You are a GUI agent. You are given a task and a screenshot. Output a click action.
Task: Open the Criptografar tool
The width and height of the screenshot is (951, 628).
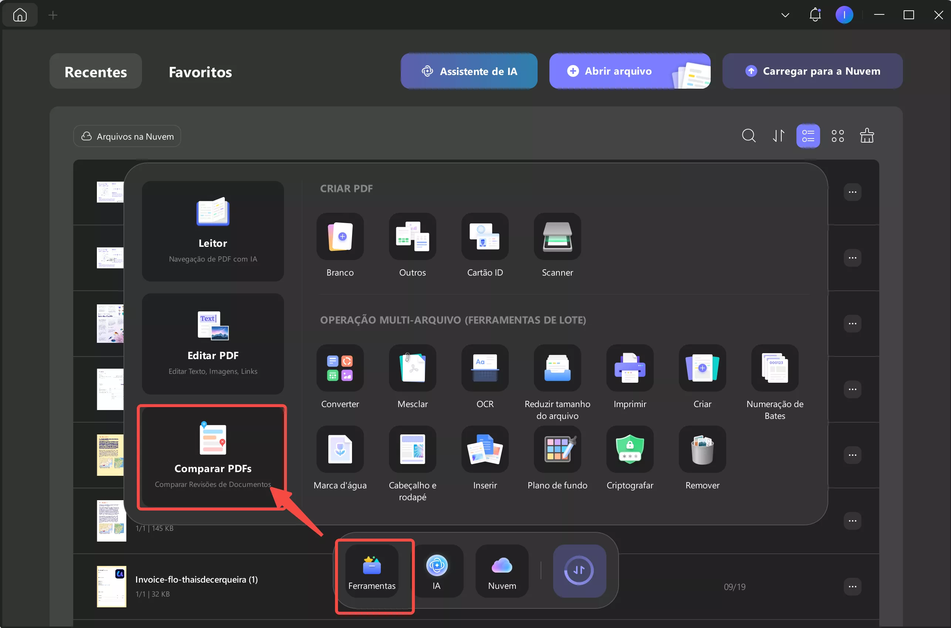coord(629,450)
